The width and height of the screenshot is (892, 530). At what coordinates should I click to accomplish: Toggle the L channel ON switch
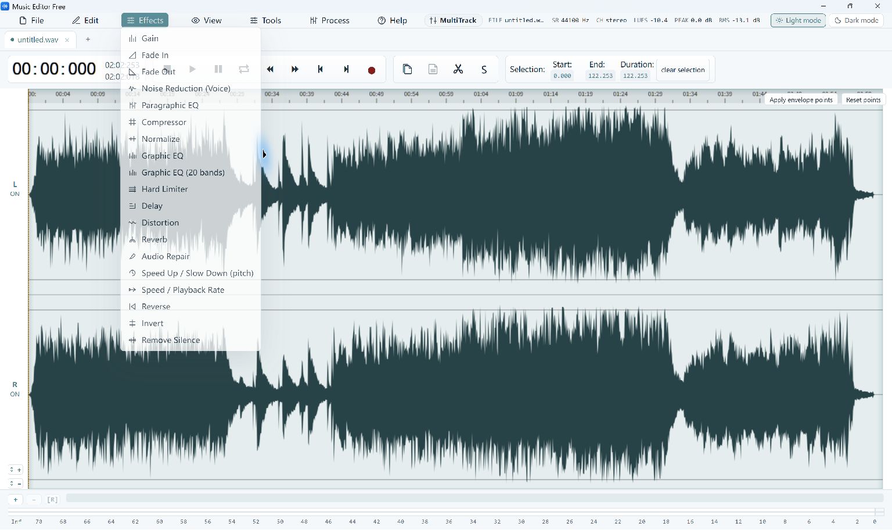(15, 194)
